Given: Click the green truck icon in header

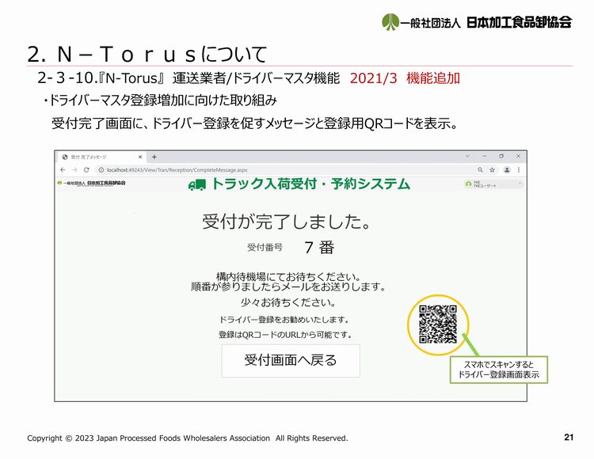Looking at the screenshot, I should [x=197, y=184].
